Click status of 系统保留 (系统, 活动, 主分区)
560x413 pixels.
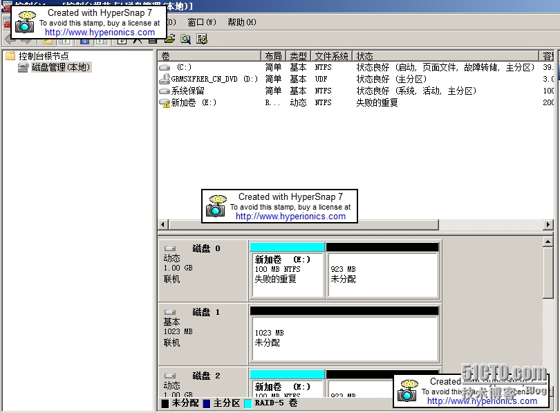(416, 91)
